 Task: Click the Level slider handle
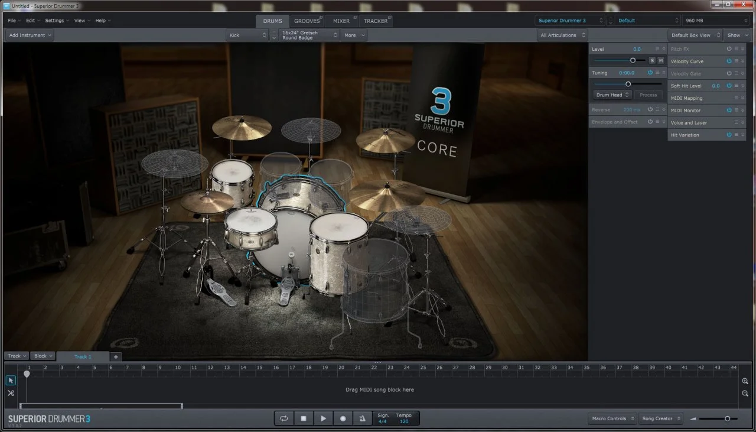pos(633,60)
